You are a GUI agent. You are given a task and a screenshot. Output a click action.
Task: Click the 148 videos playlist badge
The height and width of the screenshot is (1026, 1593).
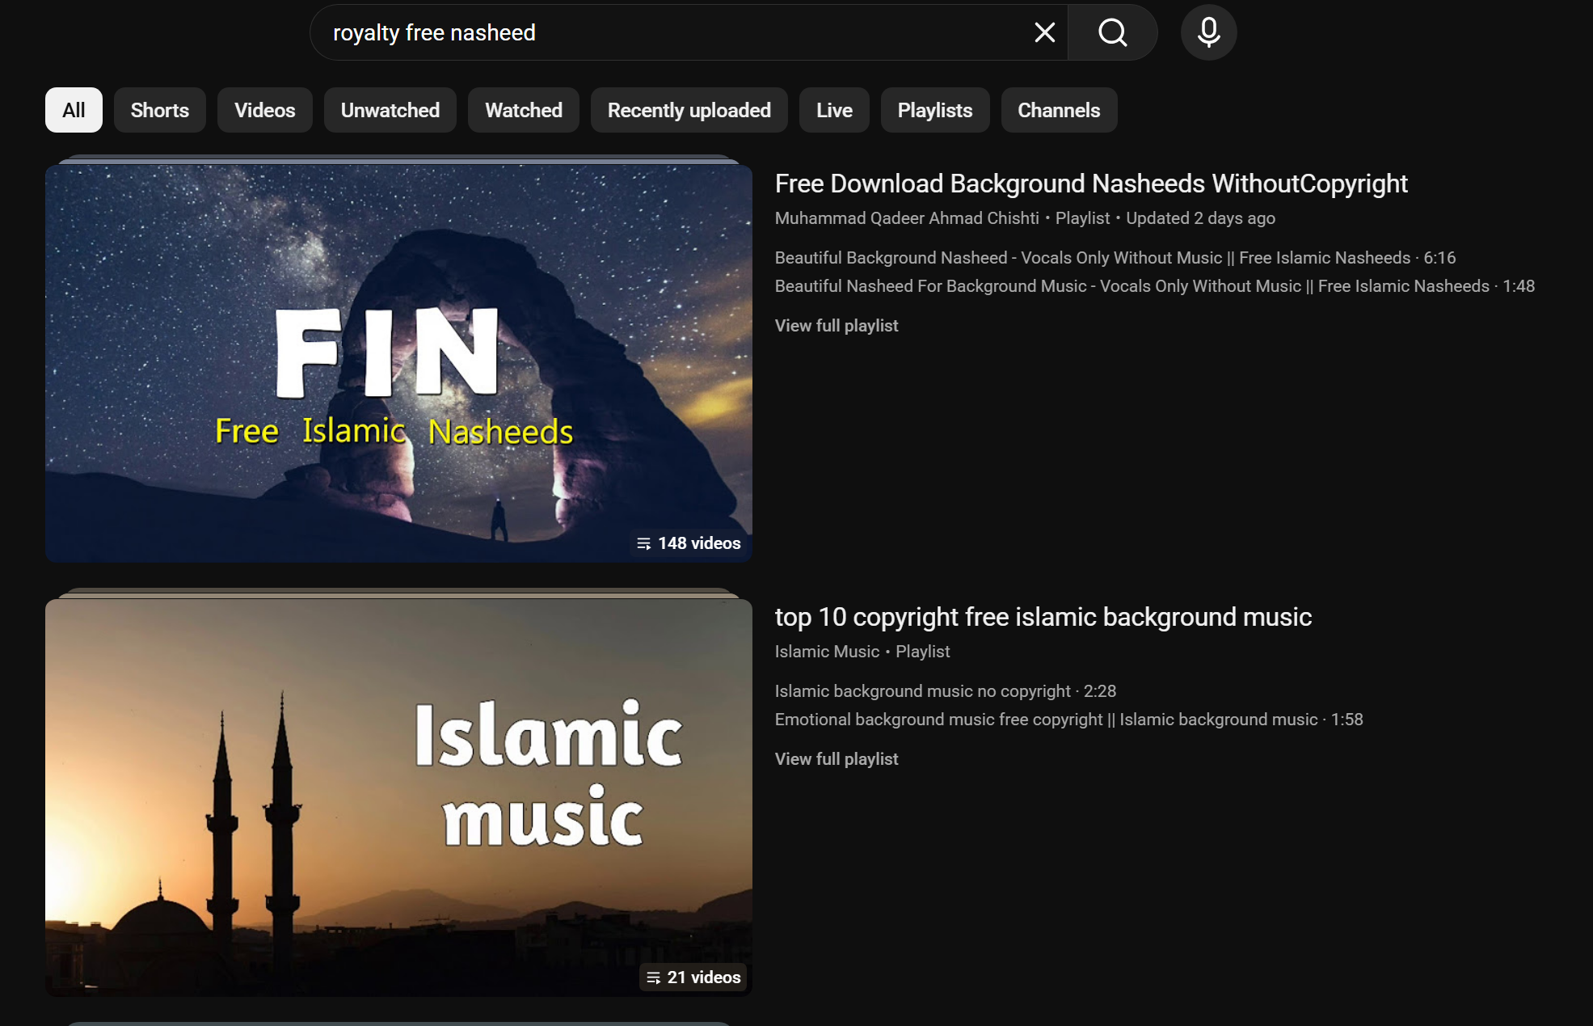click(x=689, y=543)
